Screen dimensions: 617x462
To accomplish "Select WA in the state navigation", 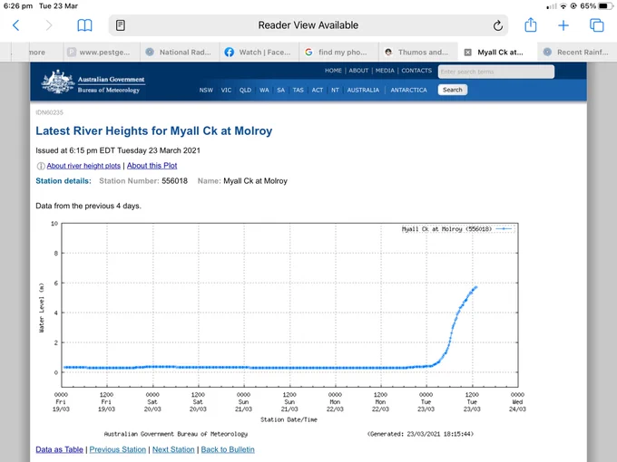I will point(264,90).
